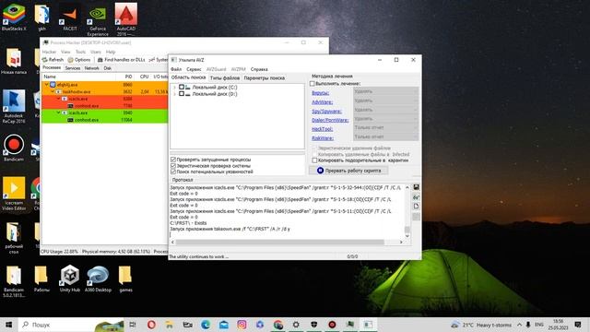Open Сервис menu in AVZ
The height and width of the screenshot is (332, 590).
click(x=194, y=69)
